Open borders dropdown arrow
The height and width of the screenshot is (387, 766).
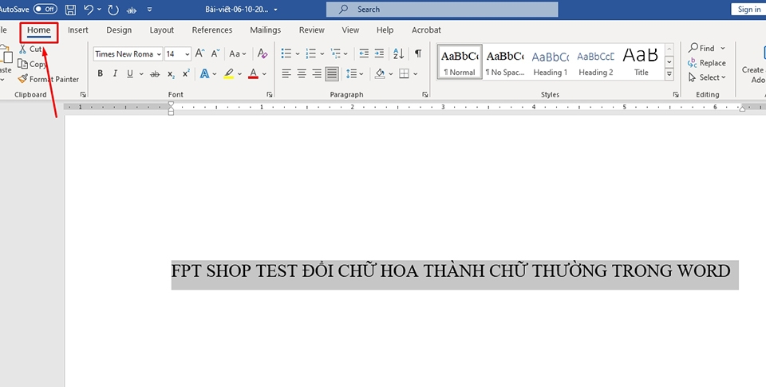(415, 73)
